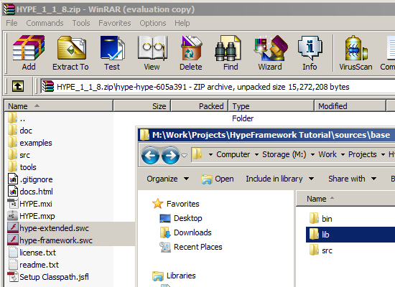Open Desktop in Explorer navigation pane

click(x=181, y=218)
